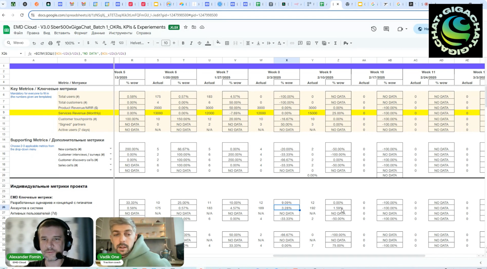Image resolution: width=487 pixels, height=269 pixels.
Task: Open Формат menu
Action: point(81,33)
